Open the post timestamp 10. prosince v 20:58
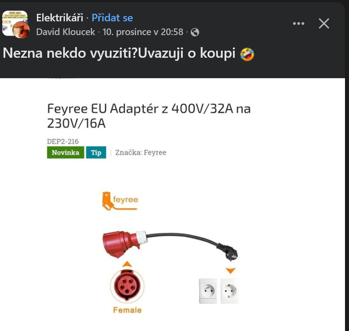This screenshot has width=349, height=331. pyautogui.click(x=143, y=32)
